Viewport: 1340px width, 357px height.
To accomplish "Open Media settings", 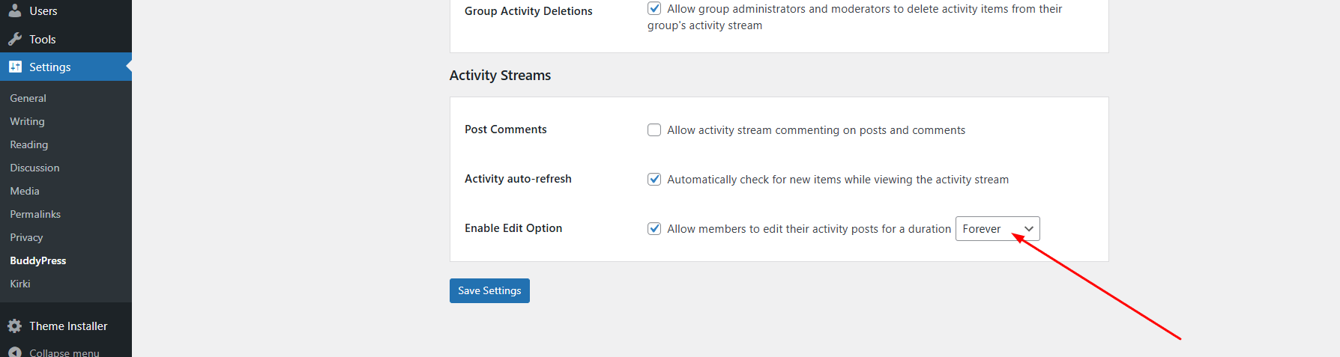I will click(x=25, y=191).
